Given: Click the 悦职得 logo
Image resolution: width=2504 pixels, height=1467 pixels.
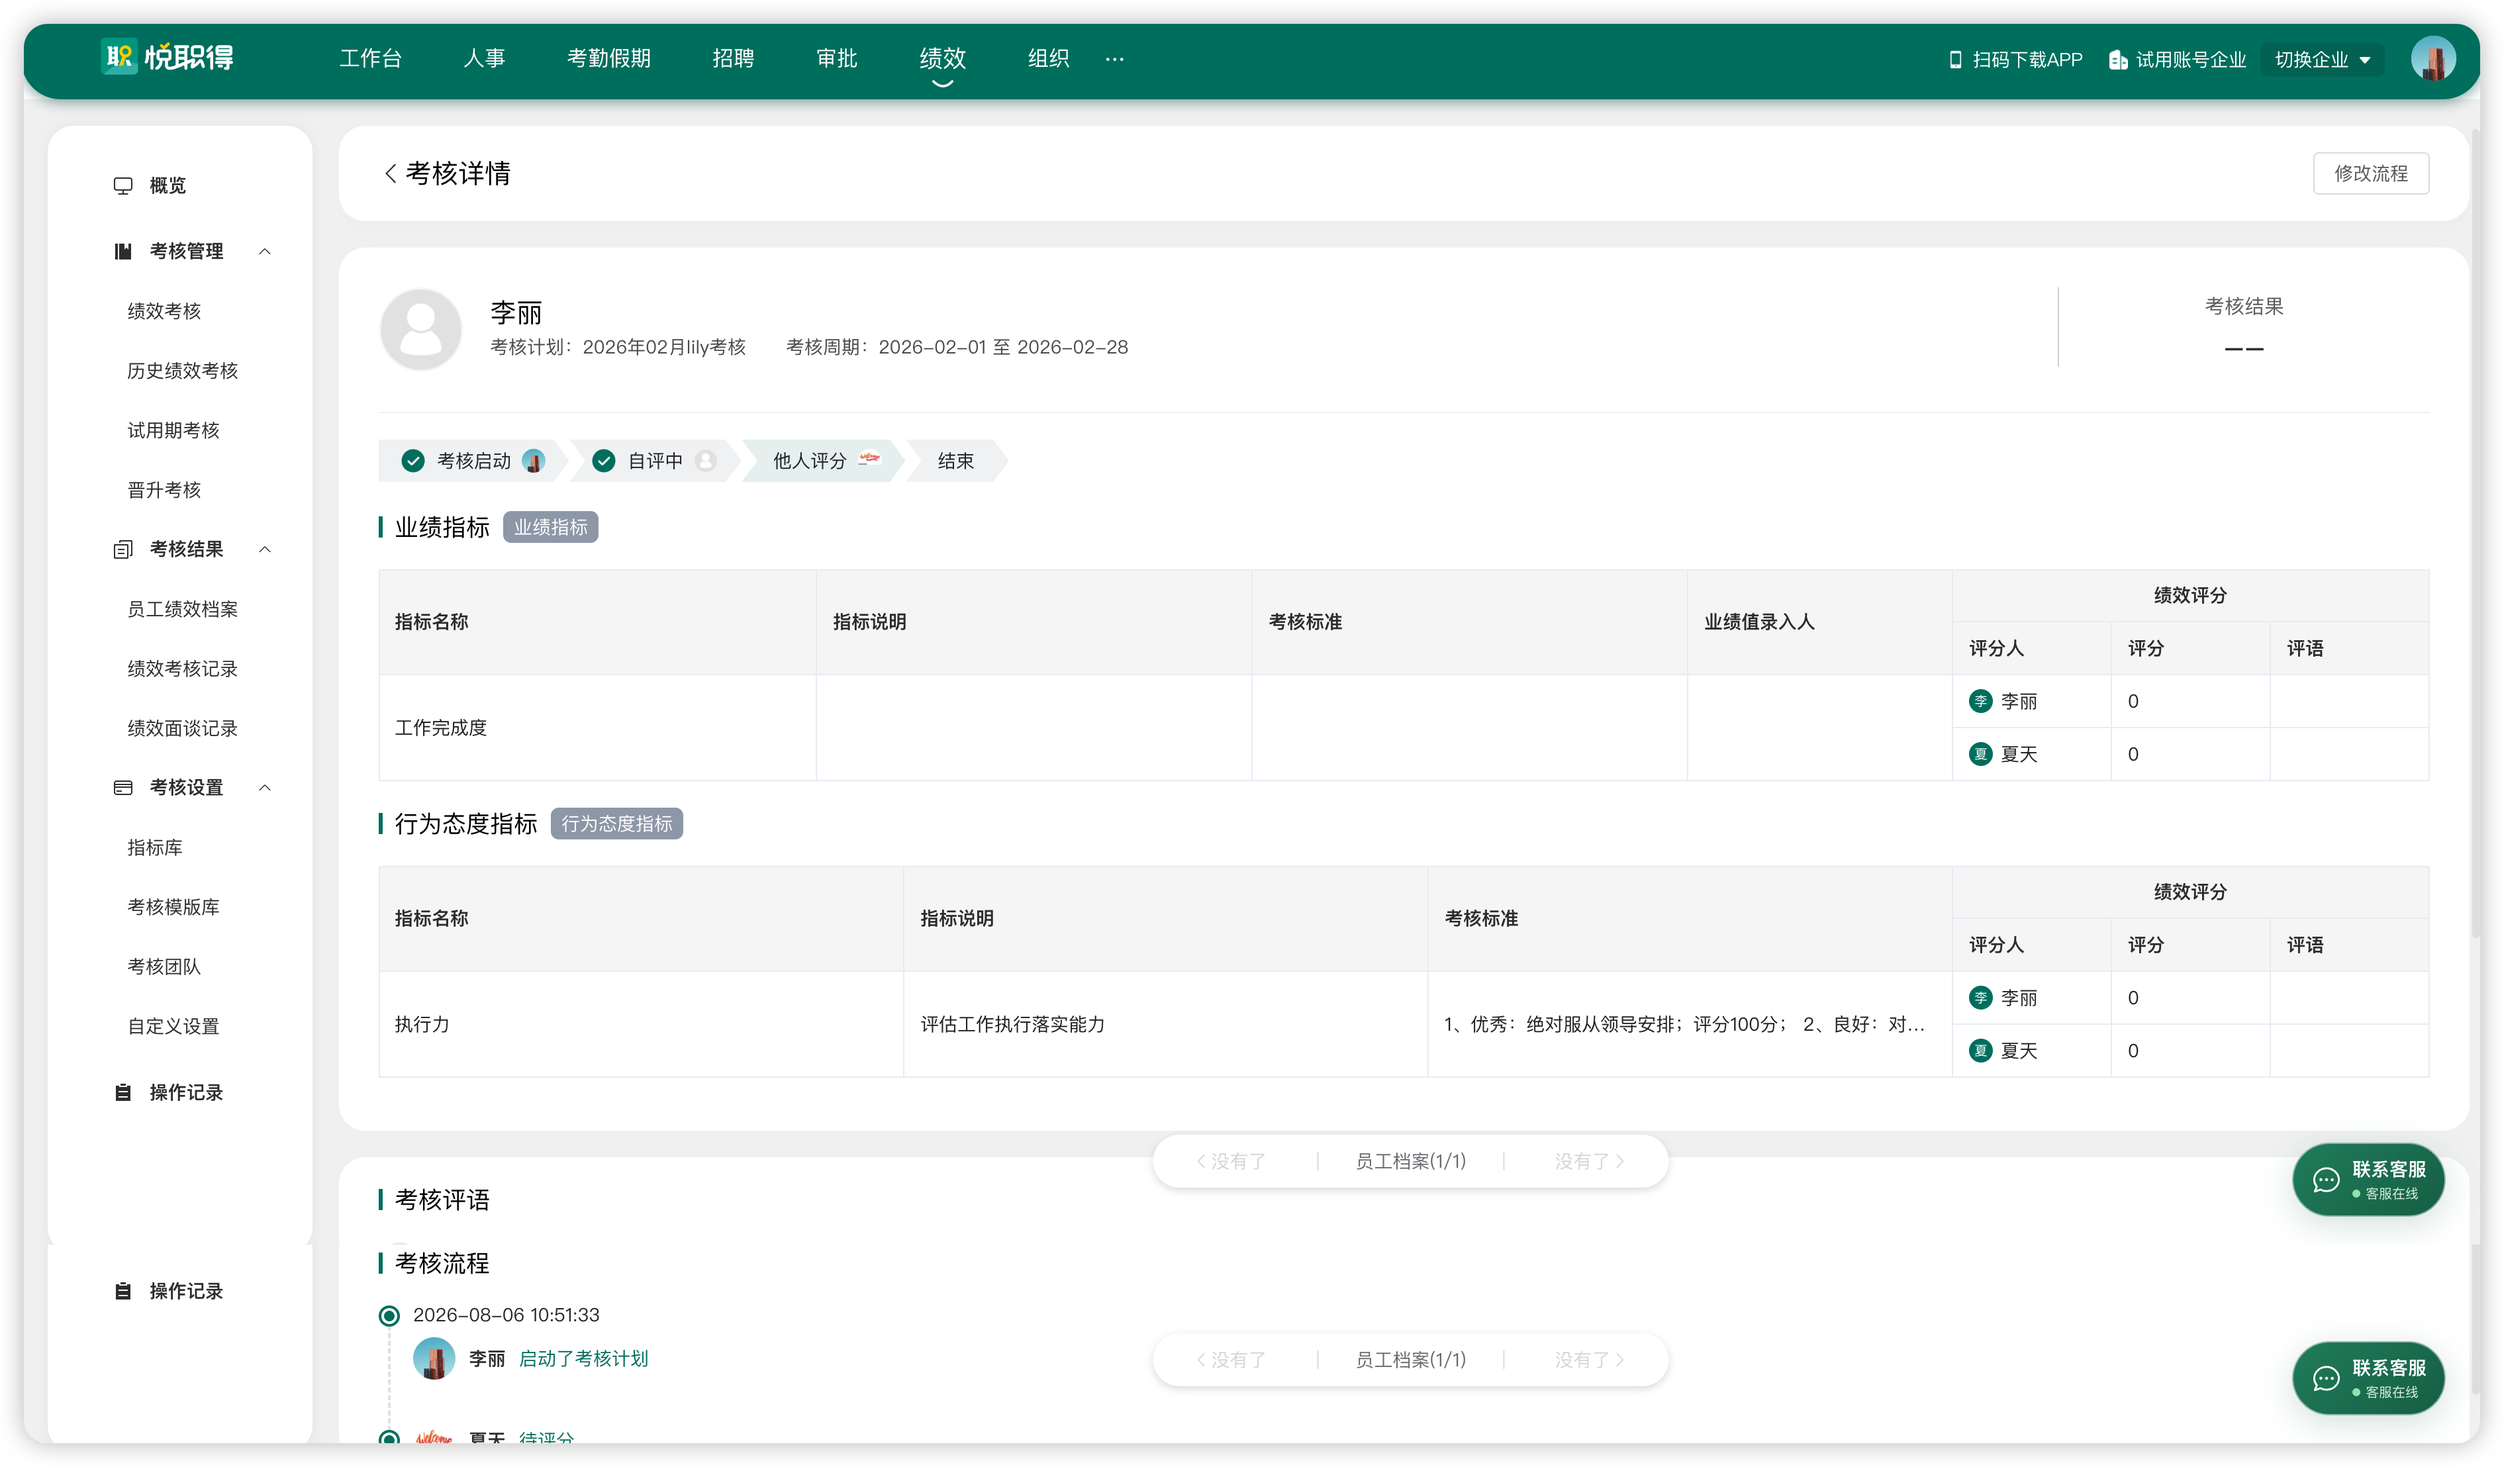Looking at the screenshot, I should (x=168, y=58).
